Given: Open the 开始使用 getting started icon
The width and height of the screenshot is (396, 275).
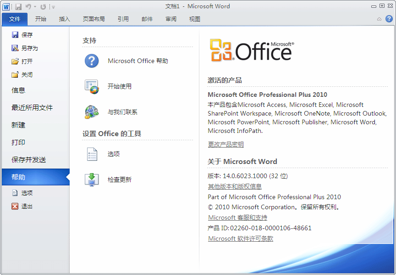Looking at the screenshot, I should pos(92,86).
